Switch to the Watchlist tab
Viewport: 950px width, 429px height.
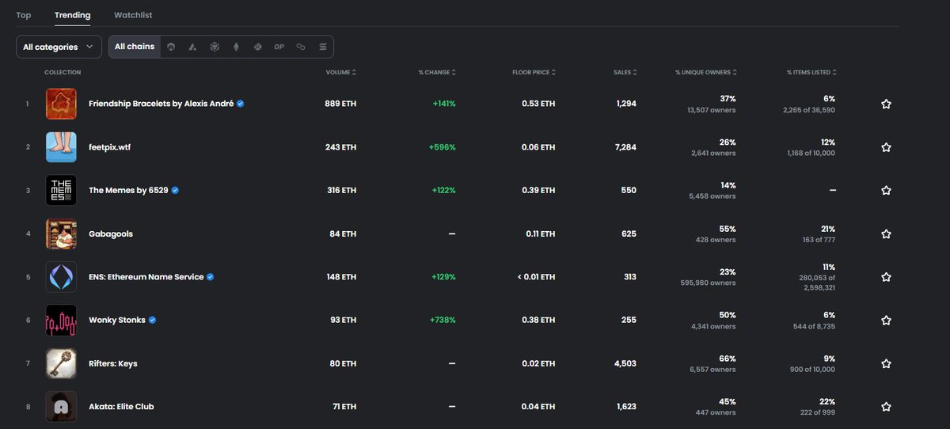(133, 15)
